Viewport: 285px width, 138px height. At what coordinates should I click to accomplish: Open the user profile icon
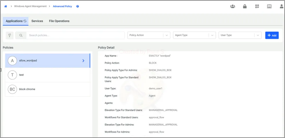[x=282, y=6]
